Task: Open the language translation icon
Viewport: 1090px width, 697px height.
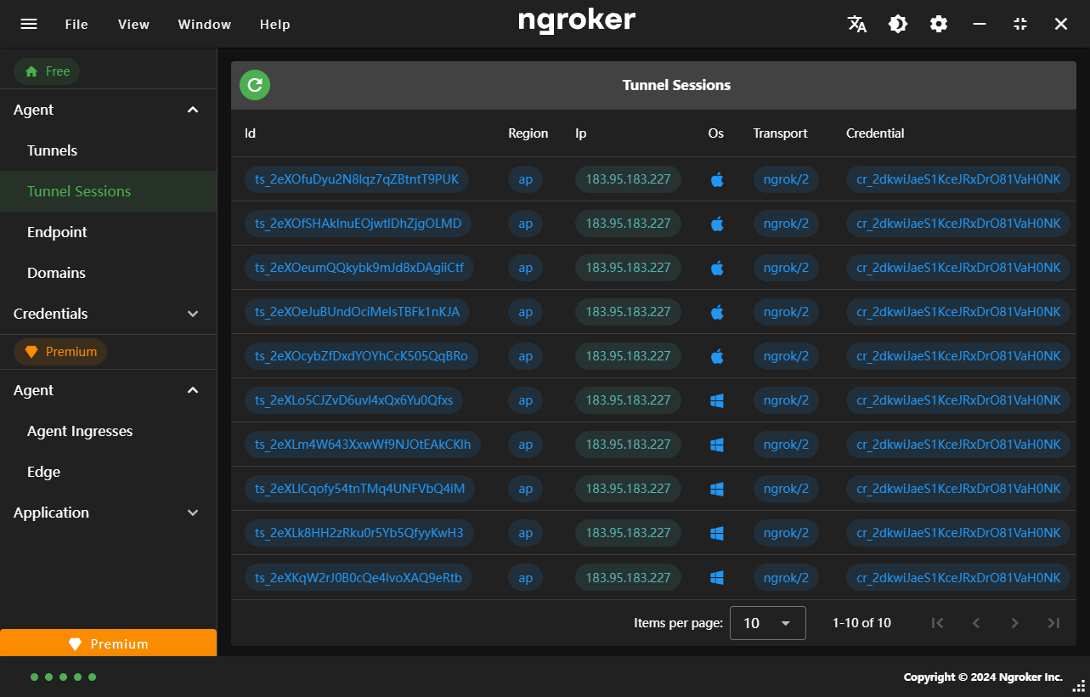Action: pyautogui.click(x=857, y=24)
